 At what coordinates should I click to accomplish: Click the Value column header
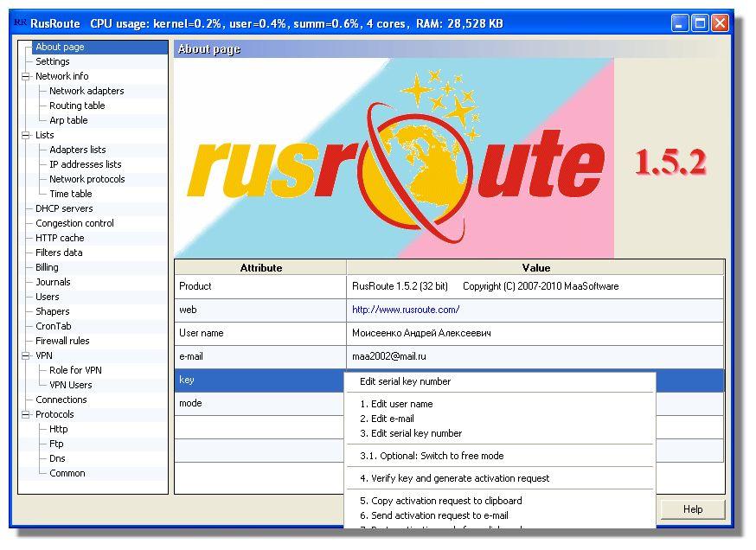[x=535, y=267]
